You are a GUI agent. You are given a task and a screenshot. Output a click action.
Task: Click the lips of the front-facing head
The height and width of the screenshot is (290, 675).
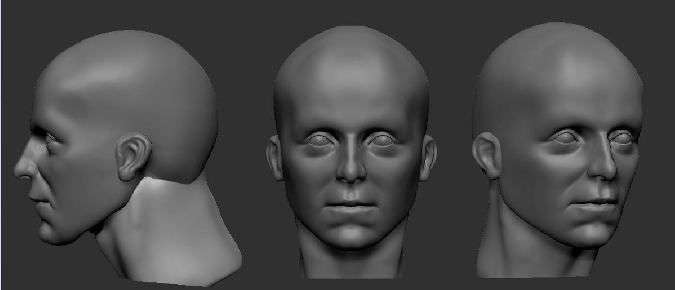click(x=350, y=207)
